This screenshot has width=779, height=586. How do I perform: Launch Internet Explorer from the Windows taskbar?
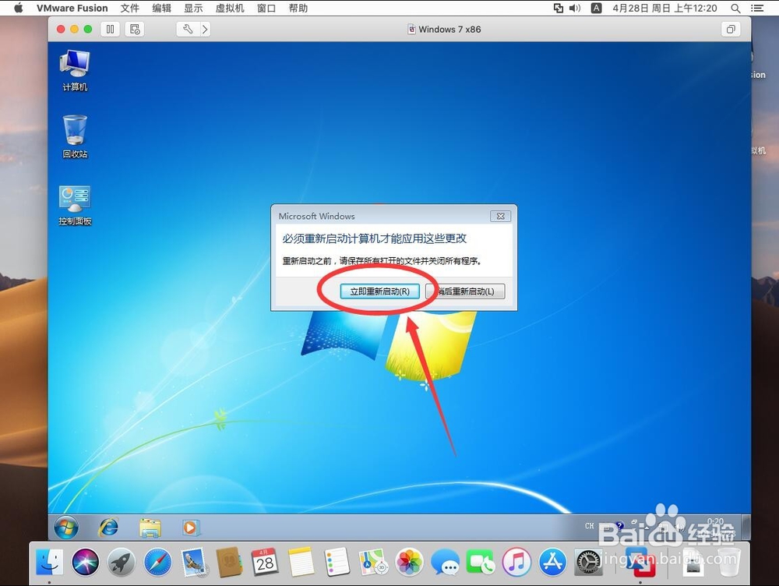point(108,528)
